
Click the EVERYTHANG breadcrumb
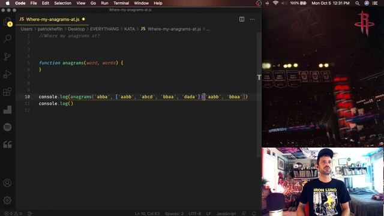104,29
